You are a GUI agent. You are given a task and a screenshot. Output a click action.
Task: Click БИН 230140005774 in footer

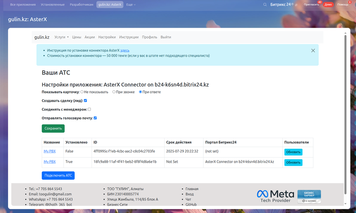tap(123, 194)
